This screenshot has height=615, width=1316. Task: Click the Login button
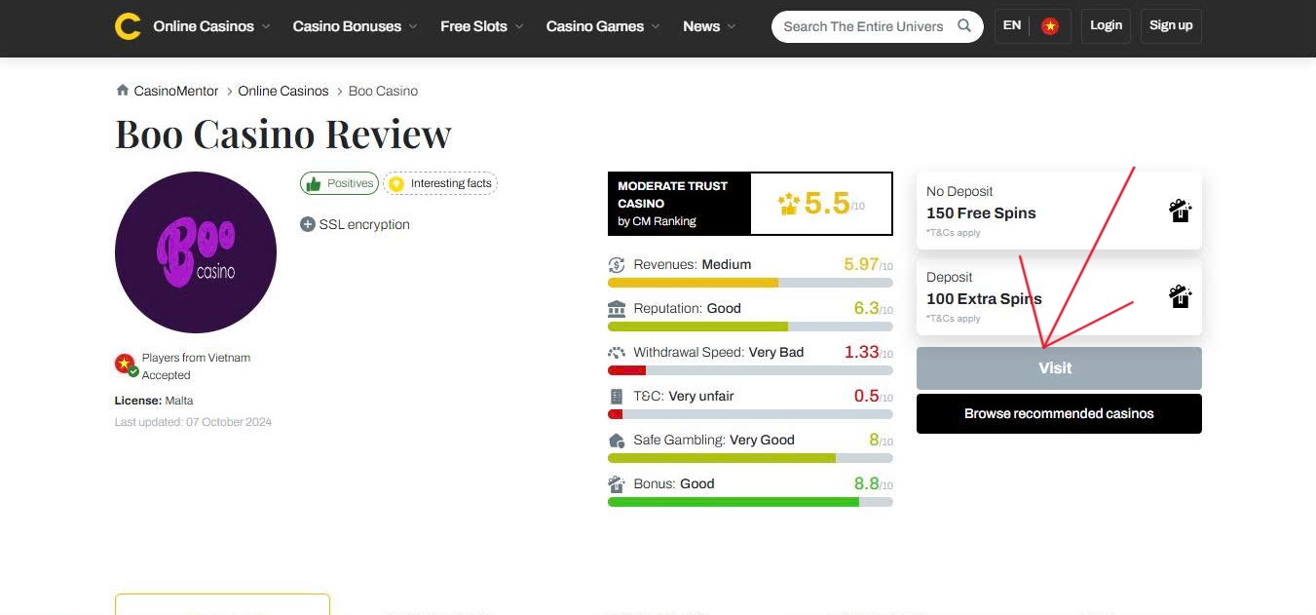1106,26
